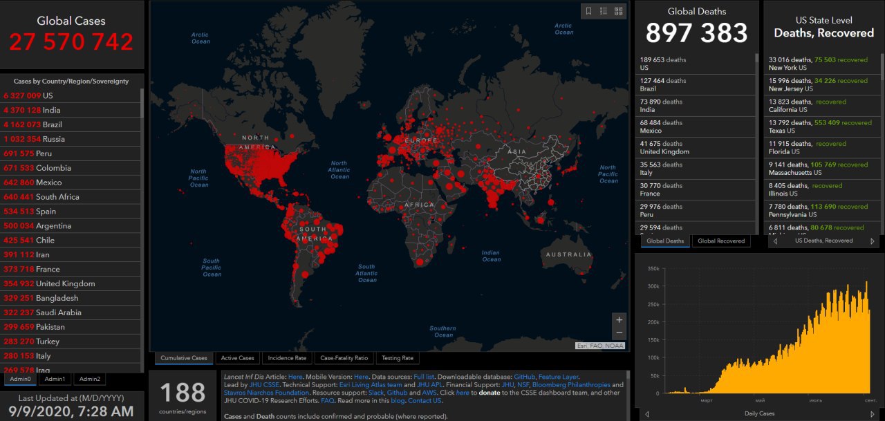Screen dimensions: 885x421
Task: Select South Africa in cases list
Action: pyautogui.click(x=71, y=197)
